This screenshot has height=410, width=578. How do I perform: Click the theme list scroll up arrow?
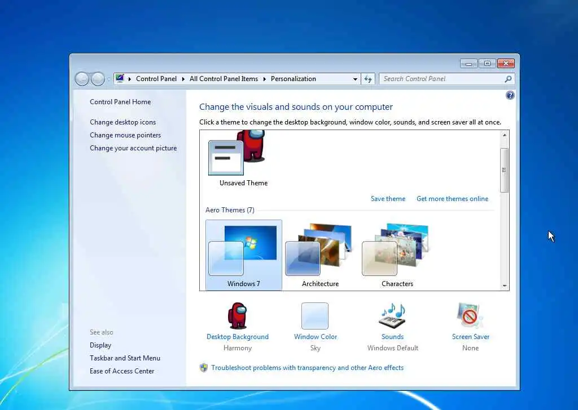[505, 135]
